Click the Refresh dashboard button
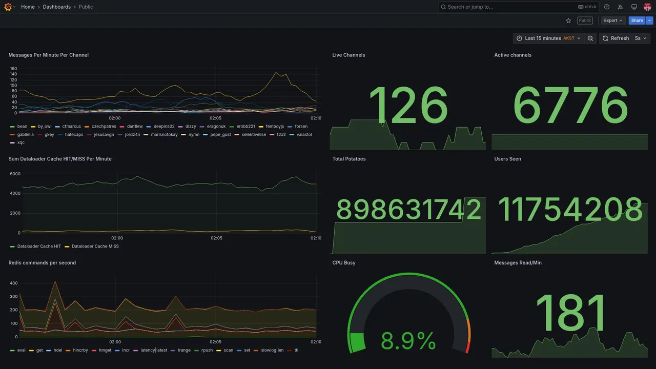Image resolution: width=656 pixels, height=369 pixels. 616,38
